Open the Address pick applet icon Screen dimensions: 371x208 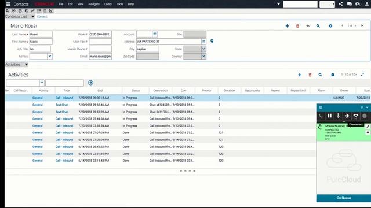[x=203, y=42]
